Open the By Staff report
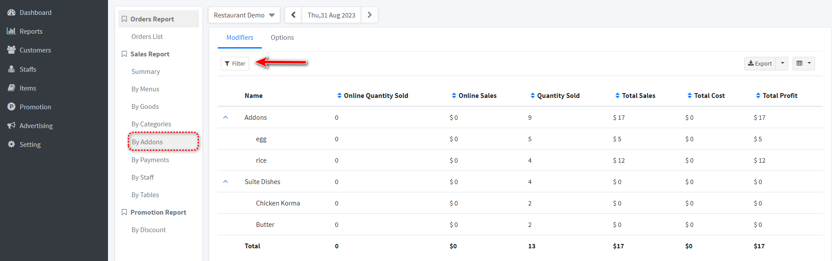Screen dimensions: 832x261 click(x=143, y=177)
